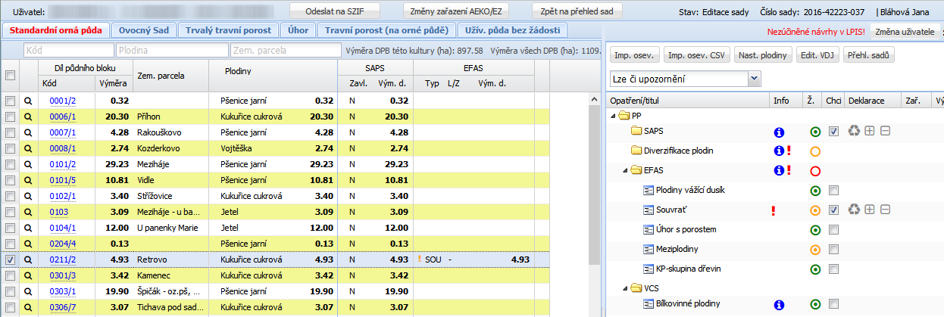The height and width of the screenshot is (317, 944).
Task: Check the row checkbox for 0101/5 Vidle
Action: tap(10, 180)
